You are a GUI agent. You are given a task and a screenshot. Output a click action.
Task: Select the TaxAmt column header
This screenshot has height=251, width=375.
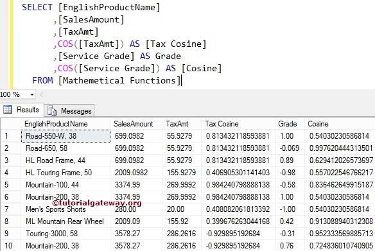tap(182, 124)
